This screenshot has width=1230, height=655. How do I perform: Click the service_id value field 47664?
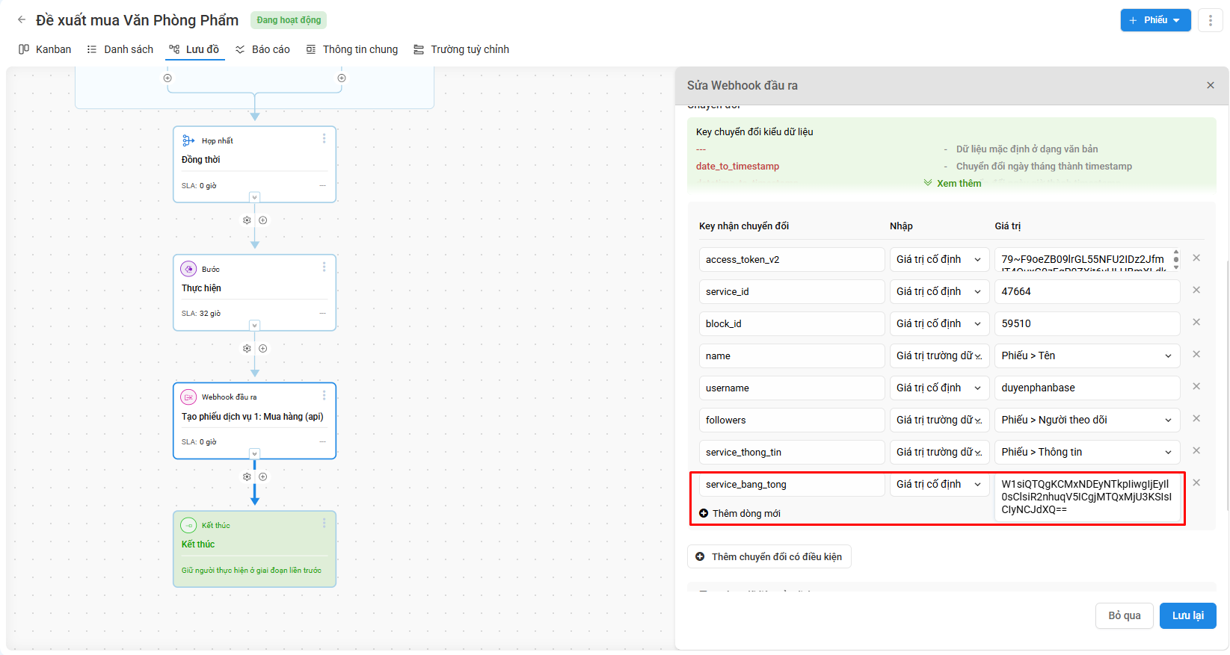pos(1087,291)
